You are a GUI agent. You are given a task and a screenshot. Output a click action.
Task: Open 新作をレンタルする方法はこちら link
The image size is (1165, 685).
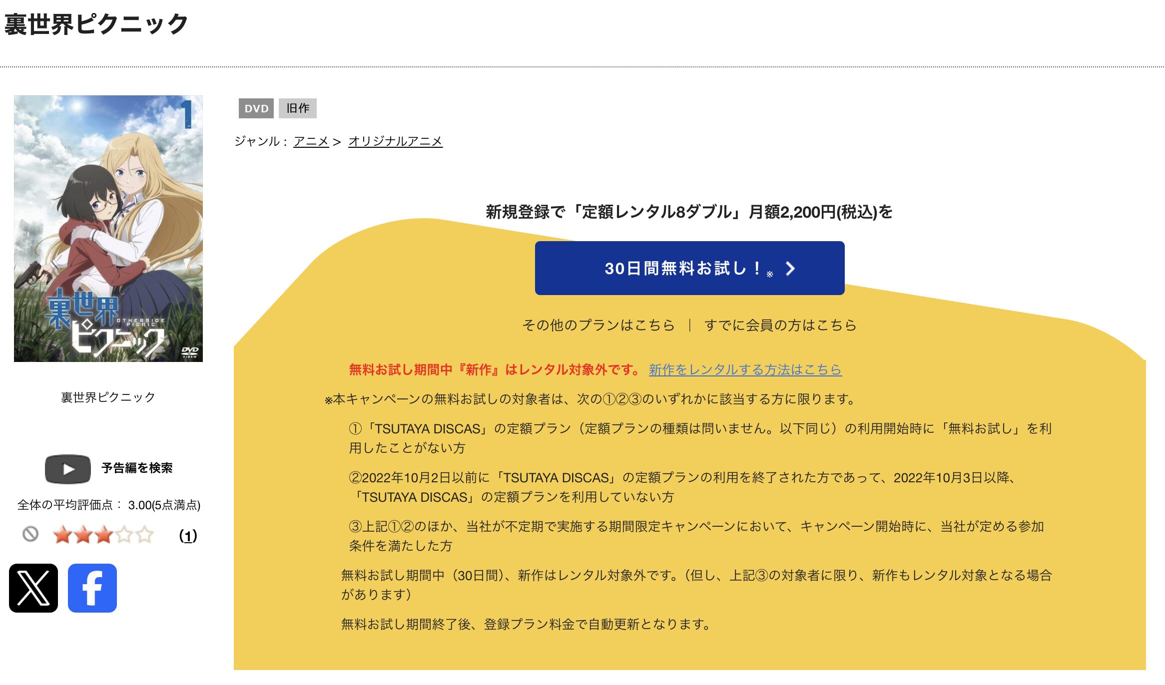coord(745,369)
